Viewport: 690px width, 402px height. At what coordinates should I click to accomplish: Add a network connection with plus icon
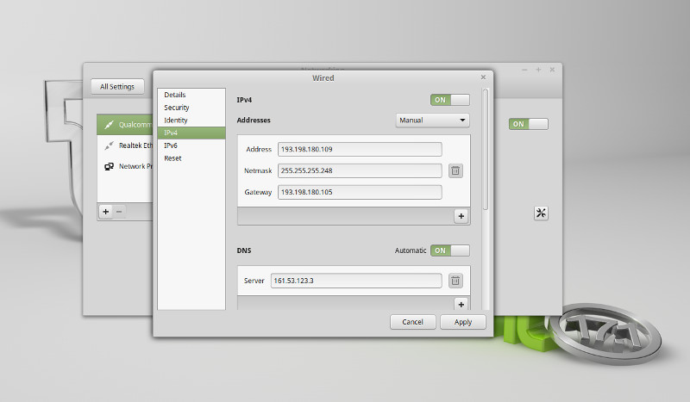point(105,211)
